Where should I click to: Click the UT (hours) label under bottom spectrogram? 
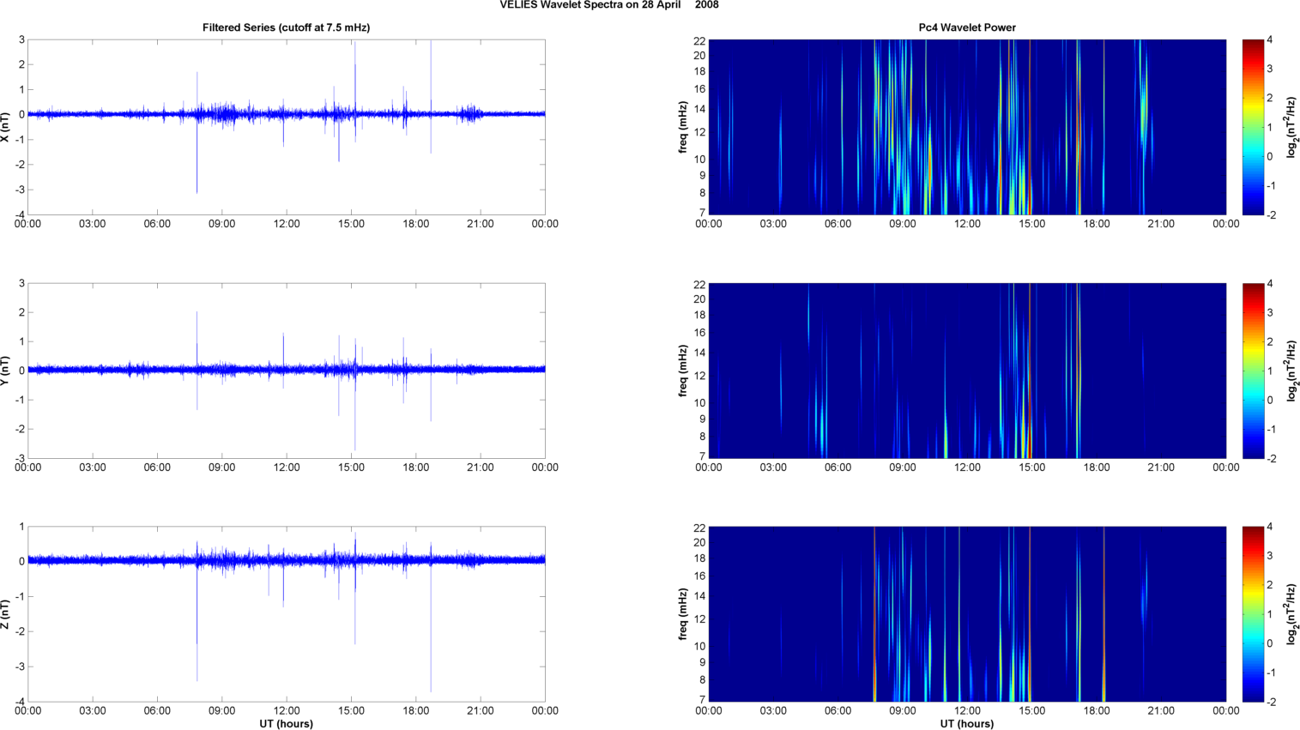(967, 724)
